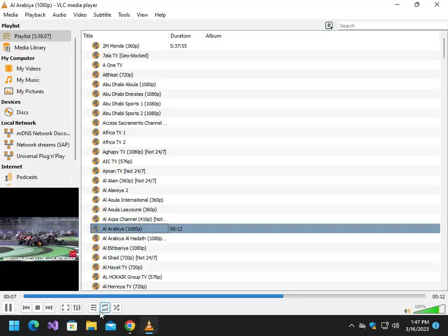The height and width of the screenshot is (336, 448).
Task: Open the Help menu
Action: coord(160,15)
